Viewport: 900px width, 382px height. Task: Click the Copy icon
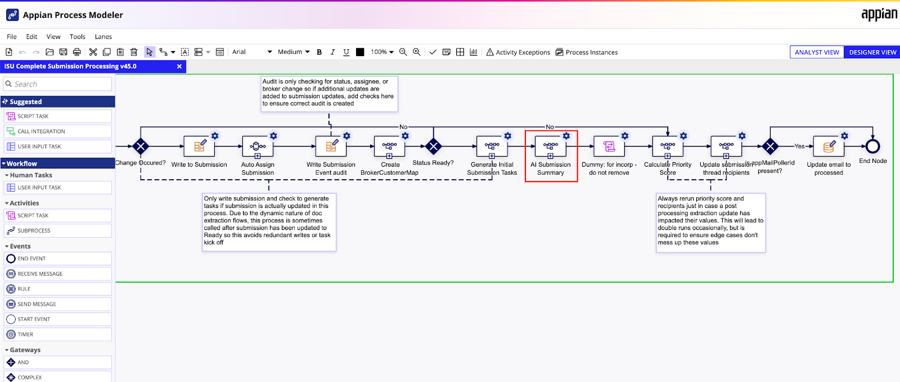[107, 52]
